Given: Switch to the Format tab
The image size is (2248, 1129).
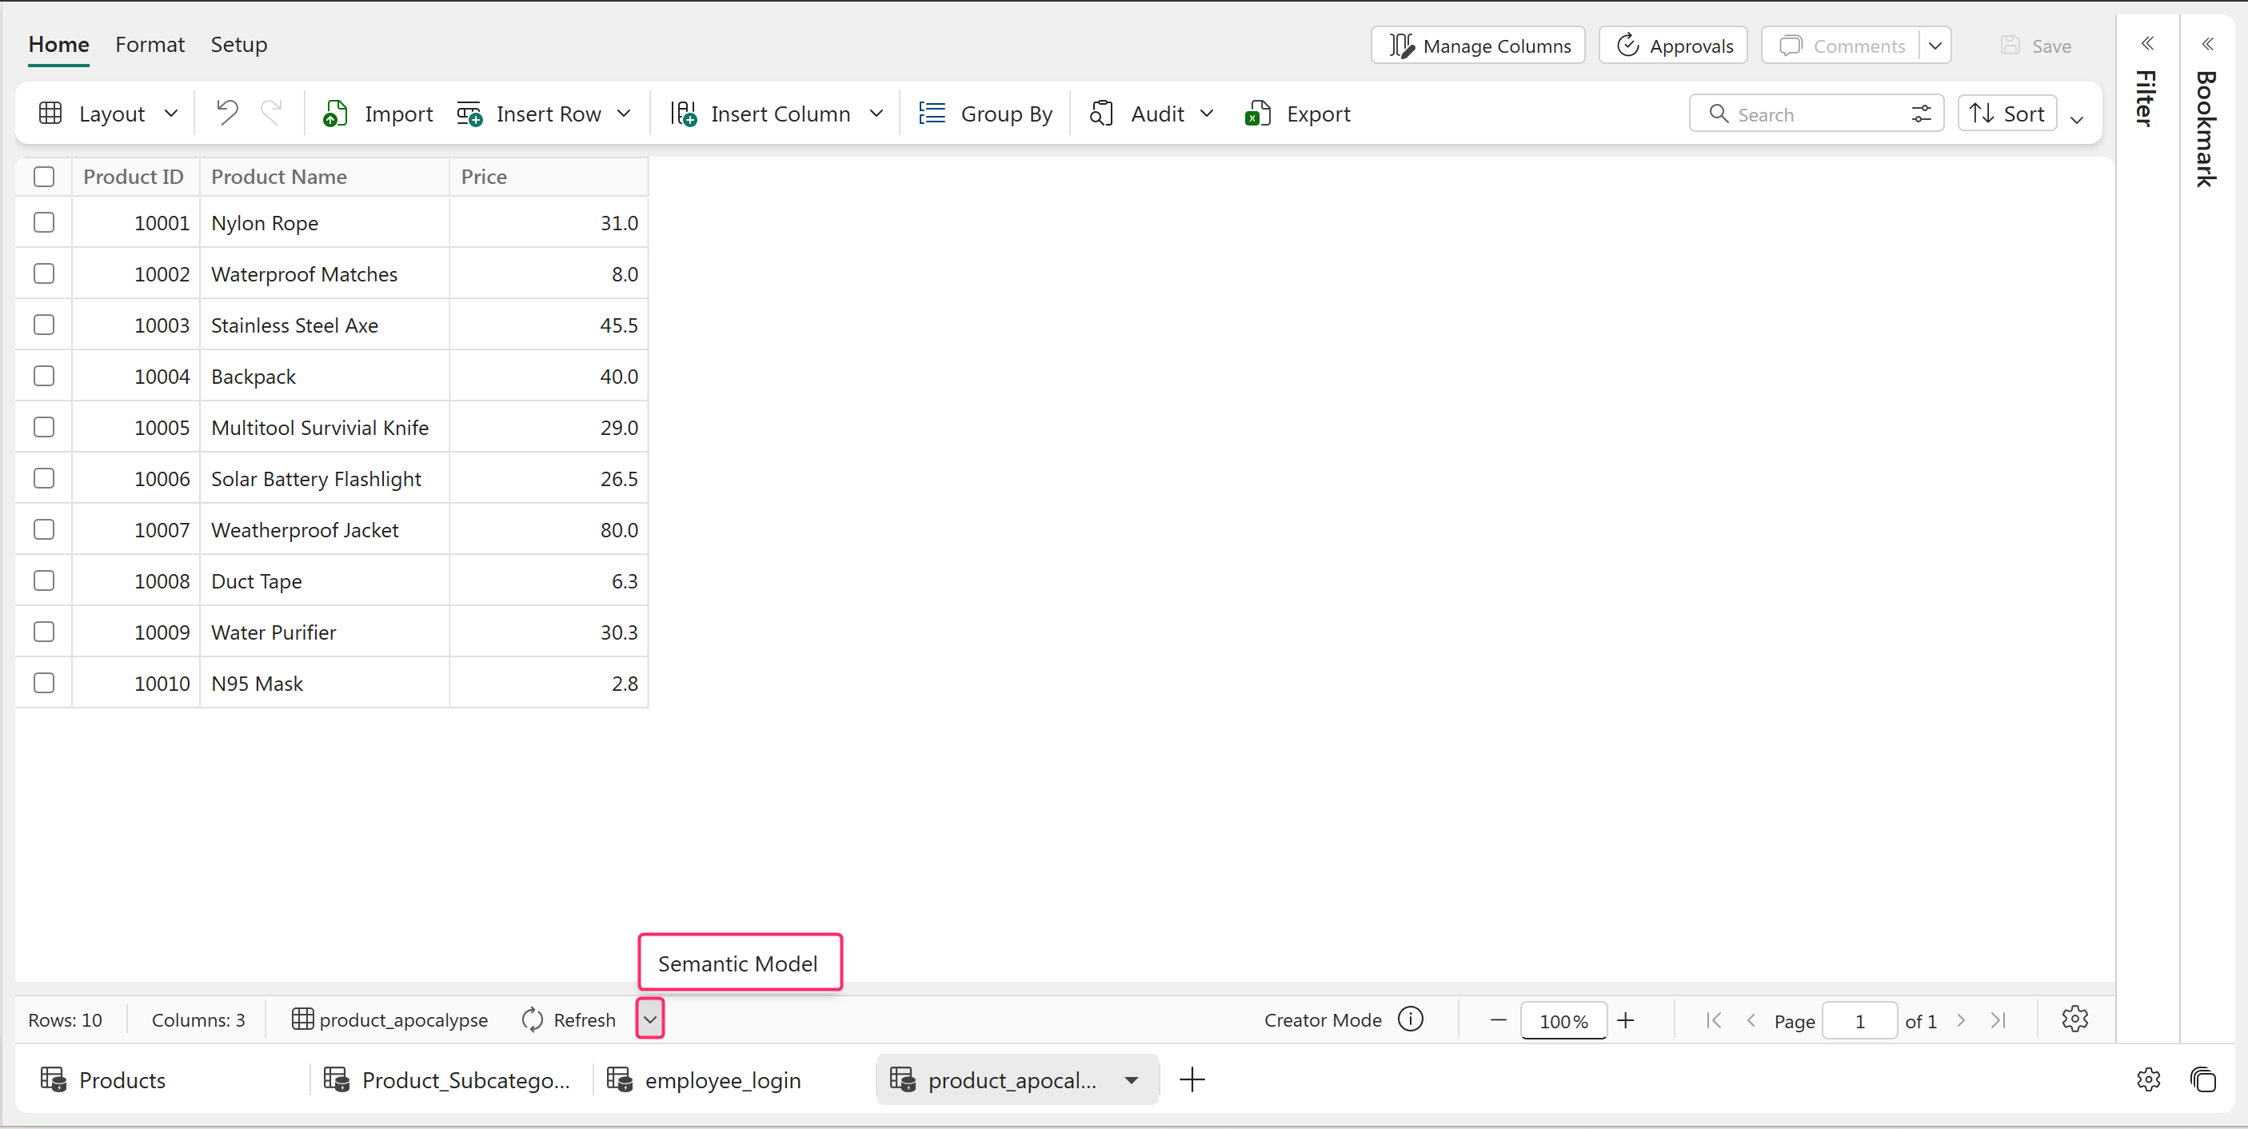Looking at the screenshot, I should [150, 45].
